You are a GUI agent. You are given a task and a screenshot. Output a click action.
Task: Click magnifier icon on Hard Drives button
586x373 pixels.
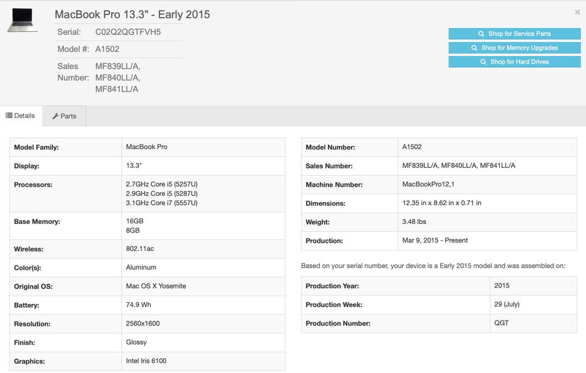(483, 62)
